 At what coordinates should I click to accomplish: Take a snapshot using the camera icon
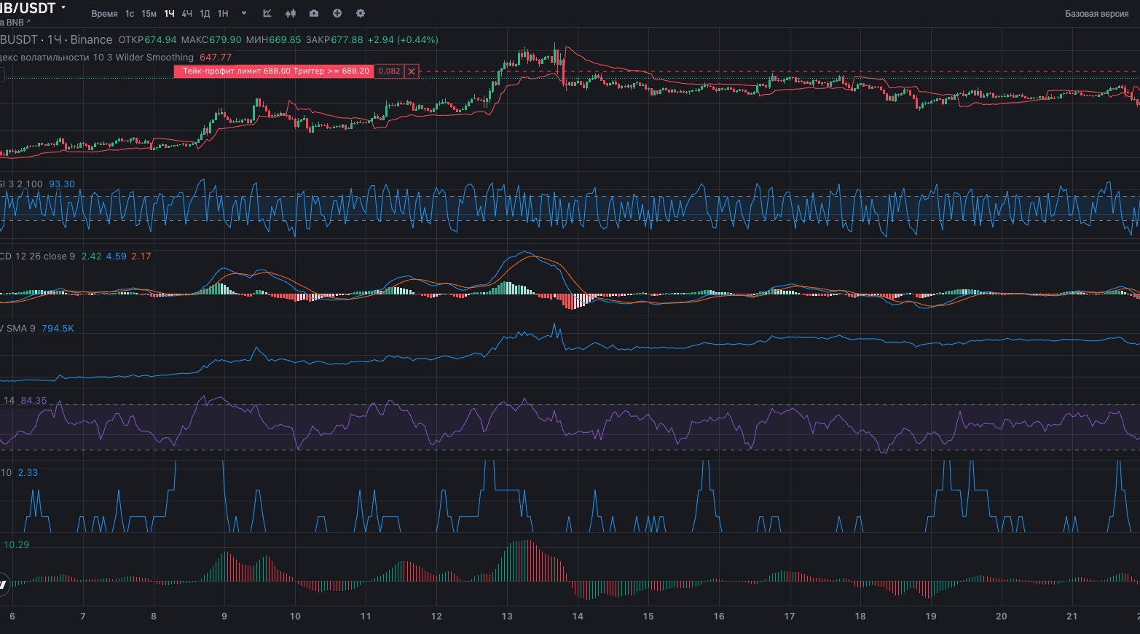(x=313, y=13)
